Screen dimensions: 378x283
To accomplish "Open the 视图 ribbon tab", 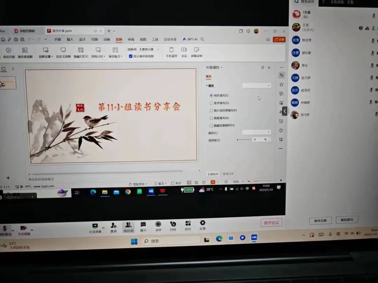I will (143, 39).
